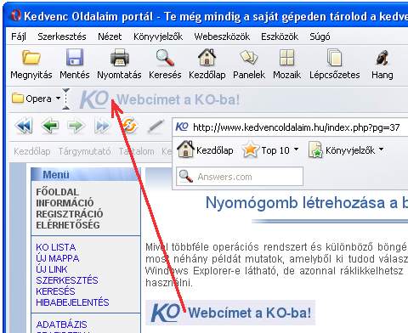Viewport: 408px width, 333px height.
Task: Click the grey wand icon beside reload
Action: [156, 127]
